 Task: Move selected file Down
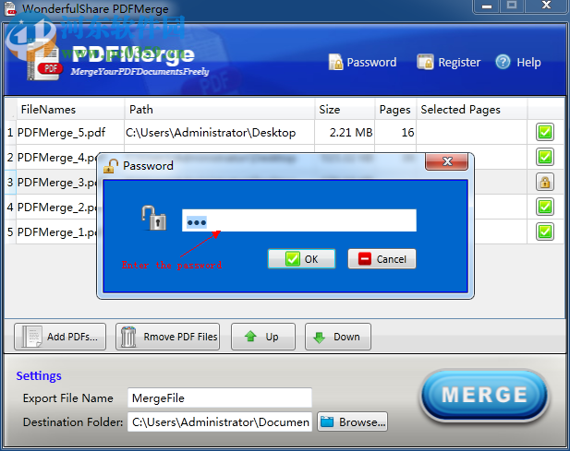338,337
